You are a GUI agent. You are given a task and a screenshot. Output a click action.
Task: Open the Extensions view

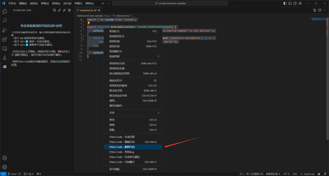(x=4, y=39)
